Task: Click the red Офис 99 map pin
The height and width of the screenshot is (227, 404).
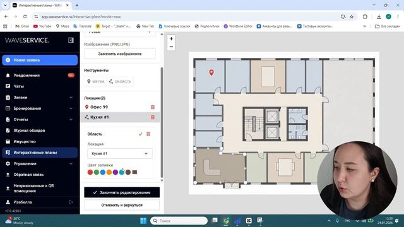Action: 211,73
